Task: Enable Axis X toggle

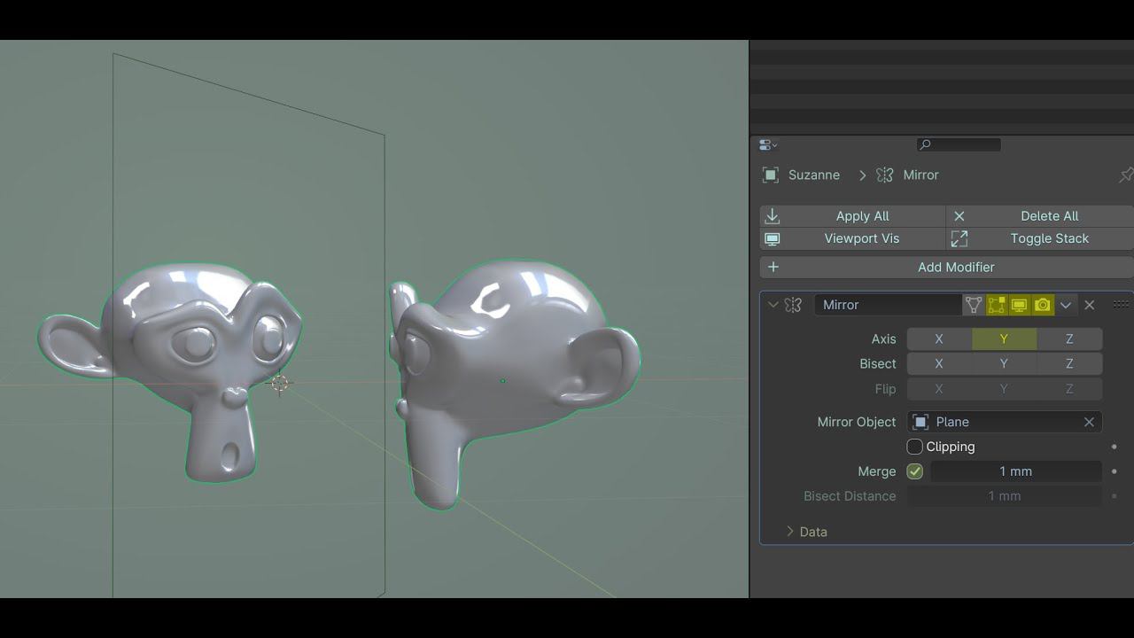Action: [x=939, y=339]
